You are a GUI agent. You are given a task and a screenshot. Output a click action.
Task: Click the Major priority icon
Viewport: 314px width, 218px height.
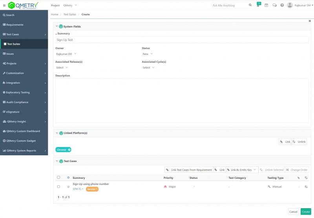click(165, 187)
